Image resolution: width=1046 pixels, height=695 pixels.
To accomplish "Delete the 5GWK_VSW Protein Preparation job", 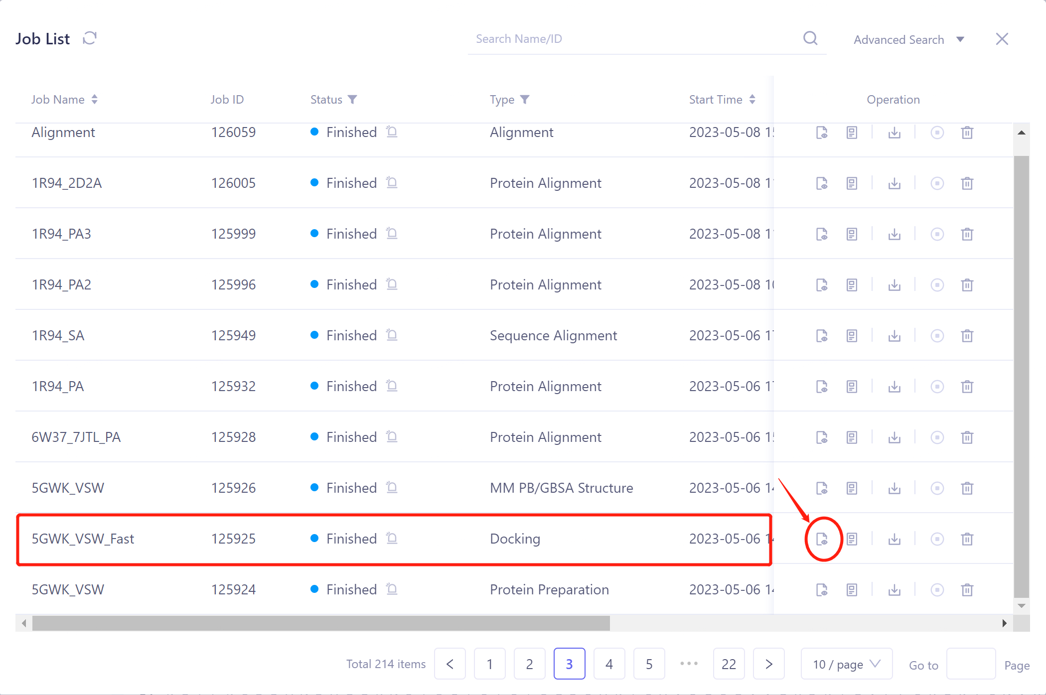I will (967, 589).
